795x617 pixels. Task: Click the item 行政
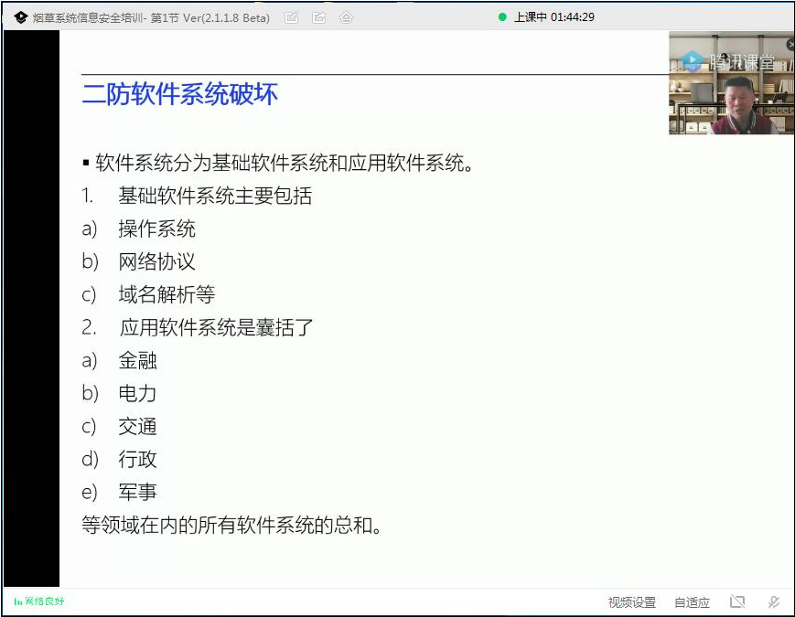pos(137,460)
